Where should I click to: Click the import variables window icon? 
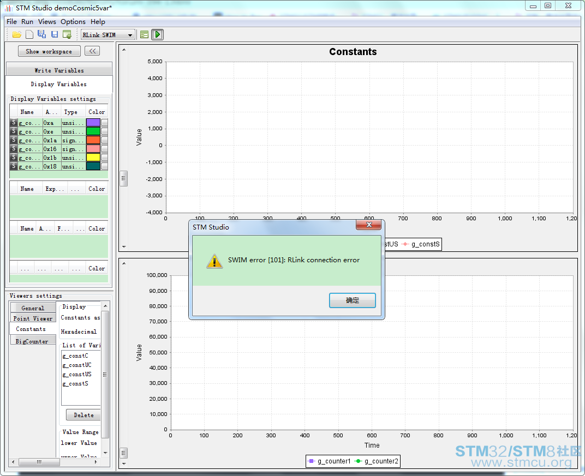(67, 35)
